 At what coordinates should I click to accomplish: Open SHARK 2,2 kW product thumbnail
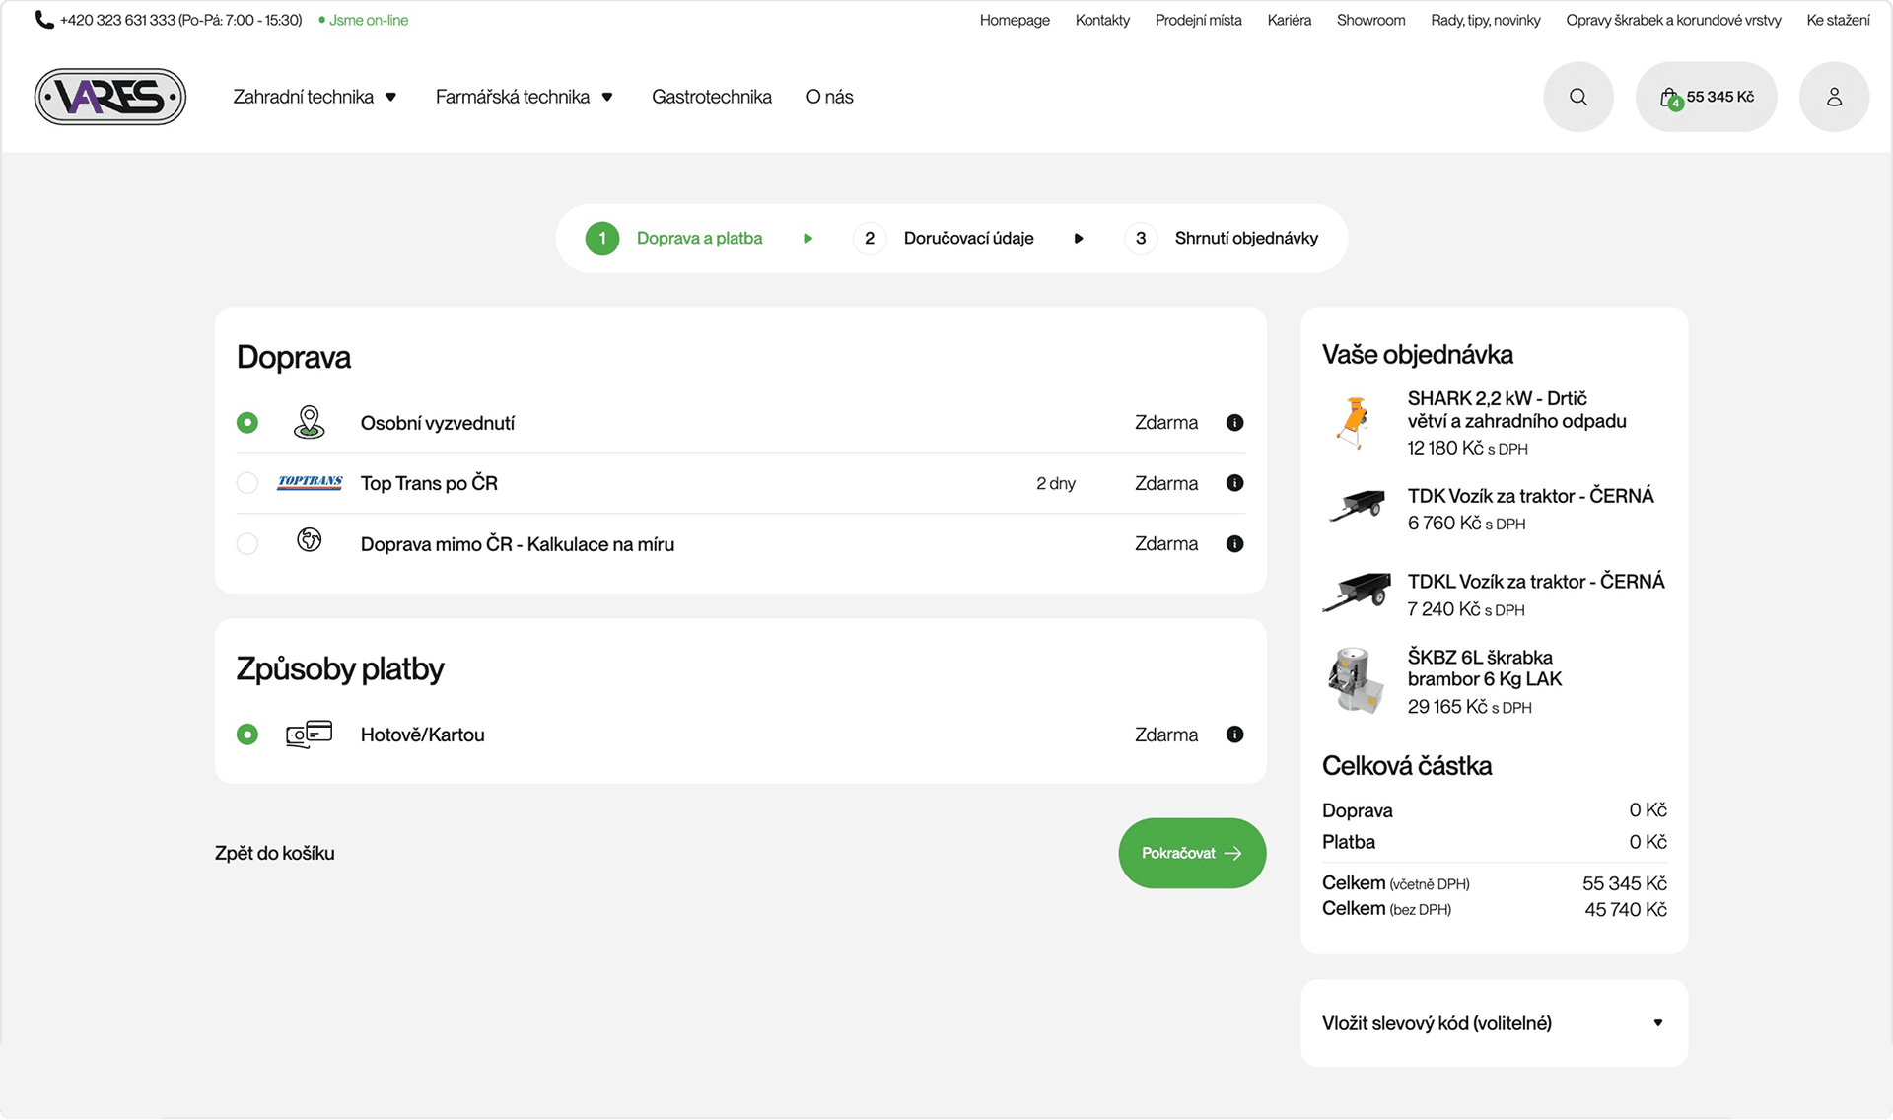point(1356,422)
